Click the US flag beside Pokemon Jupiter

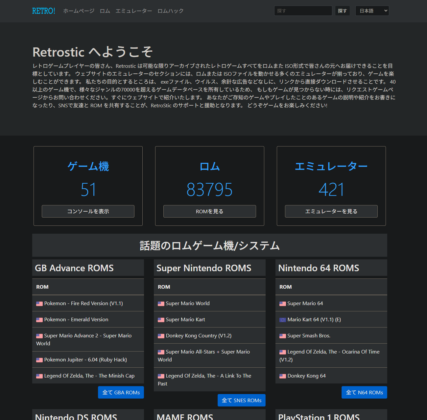pos(39,360)
